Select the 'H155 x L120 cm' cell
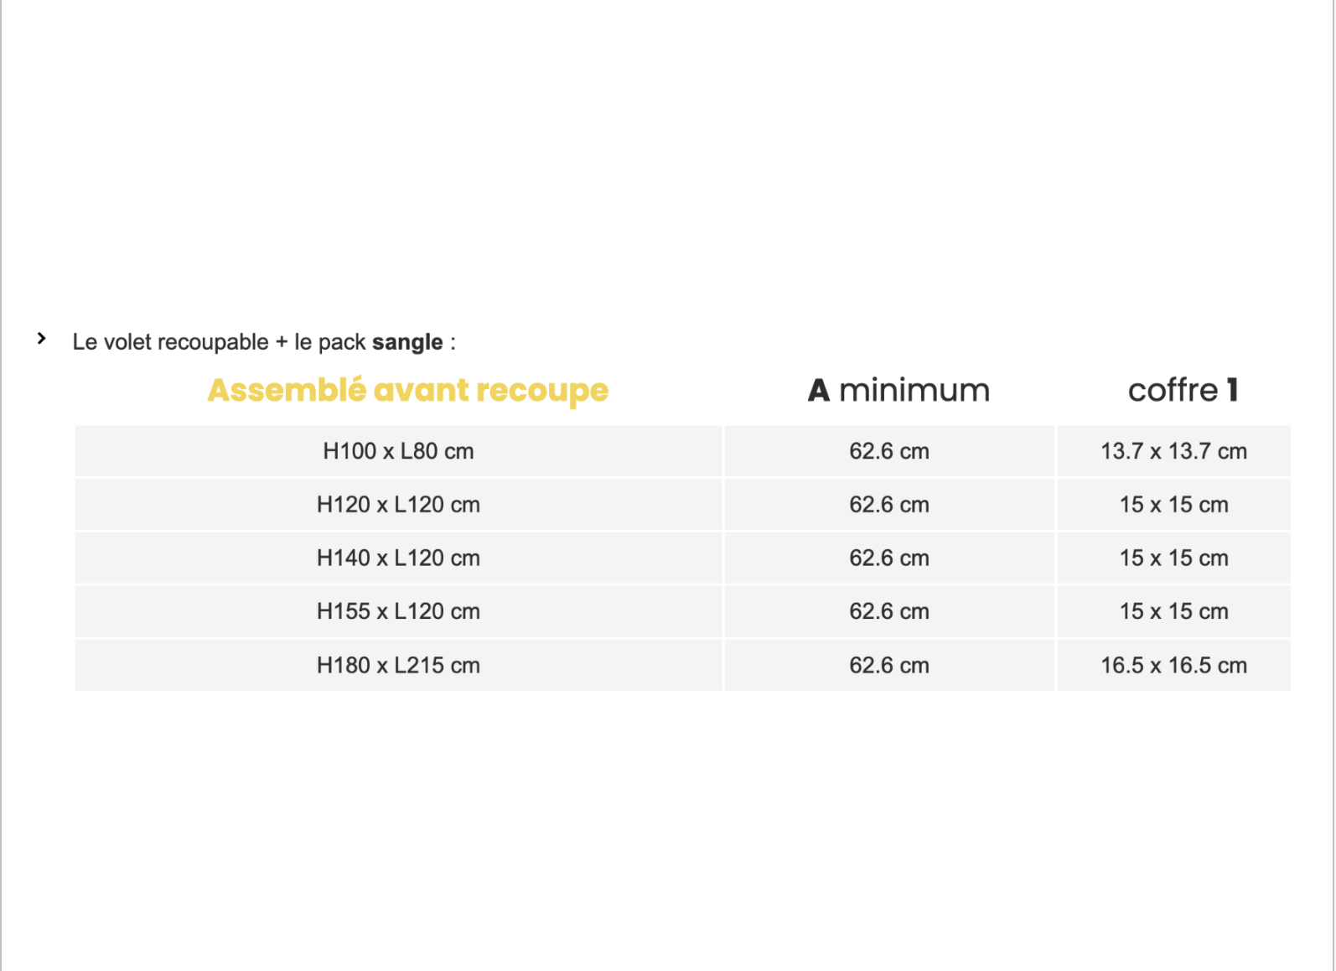1336x971 pixels. point(399,612)
